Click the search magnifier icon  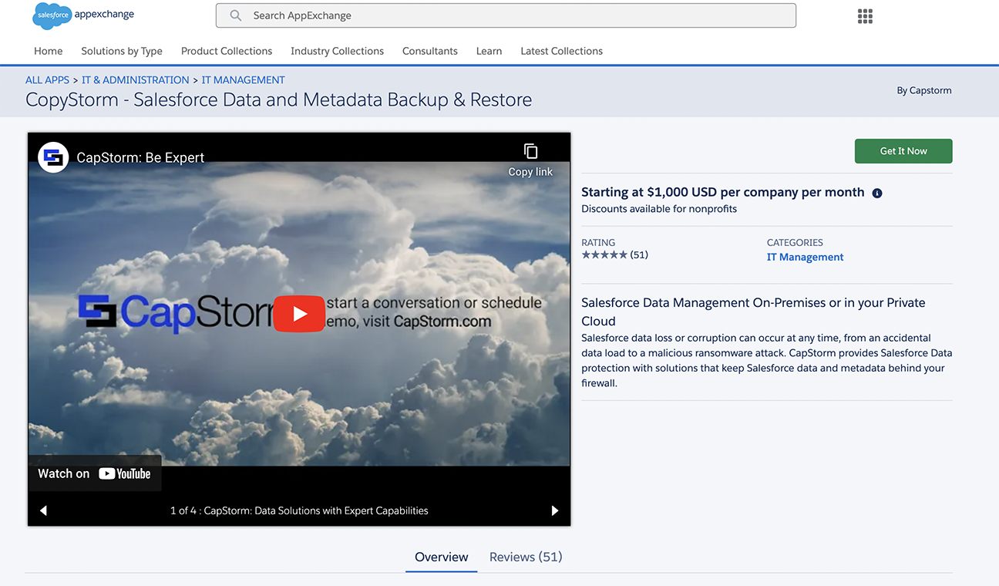pos(236,15)
